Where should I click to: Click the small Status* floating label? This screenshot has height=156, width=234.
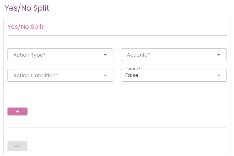[133, 69]
